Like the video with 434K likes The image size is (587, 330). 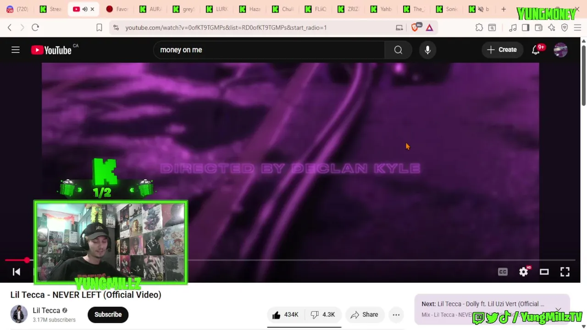point(285,314)
